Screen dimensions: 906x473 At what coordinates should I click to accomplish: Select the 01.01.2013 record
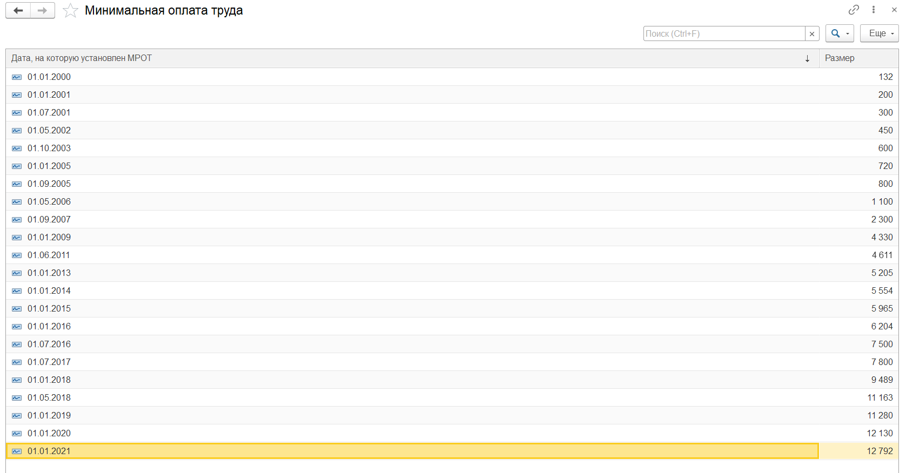pos(49,273)
